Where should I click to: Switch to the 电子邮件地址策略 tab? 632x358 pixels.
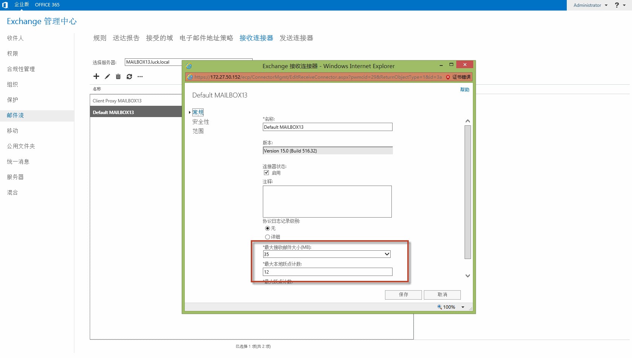(x=206, y=38)
